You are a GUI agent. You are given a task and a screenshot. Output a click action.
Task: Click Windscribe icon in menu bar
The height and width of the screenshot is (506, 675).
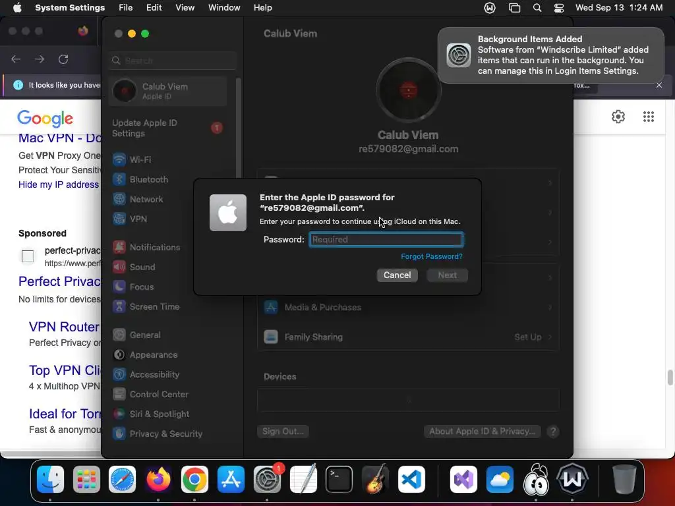point(490,8)
